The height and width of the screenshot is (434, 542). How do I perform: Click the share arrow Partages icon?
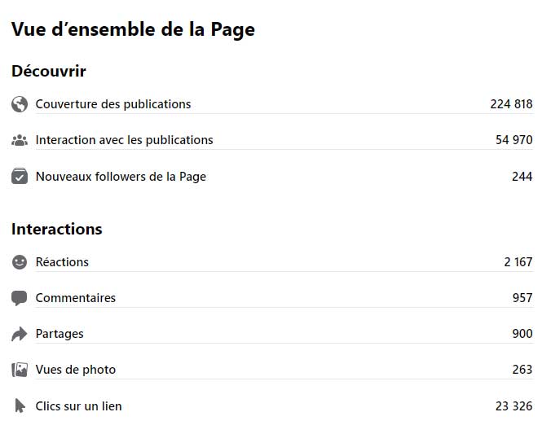pos(20,334)
